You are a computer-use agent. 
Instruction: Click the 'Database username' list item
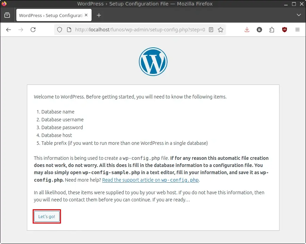point(62,120)
